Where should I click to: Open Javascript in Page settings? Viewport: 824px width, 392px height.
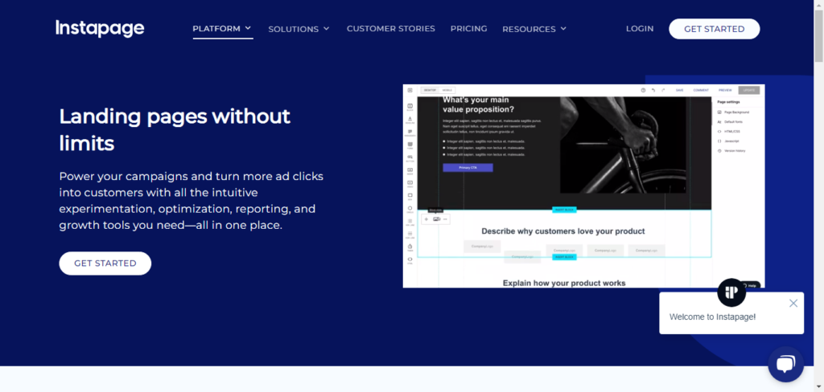(x=728, y=141)
